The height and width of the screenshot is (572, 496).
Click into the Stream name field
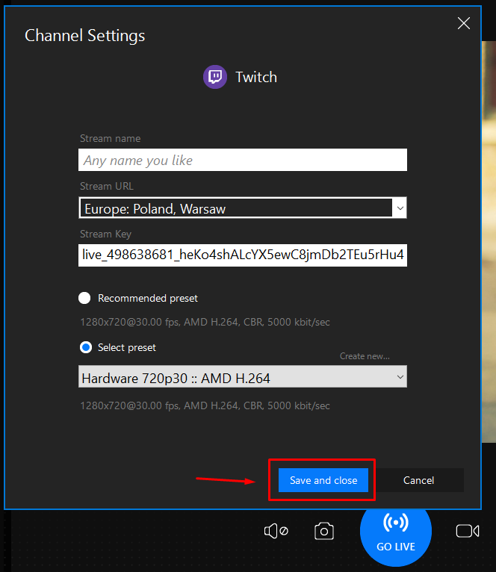pyautogui.click(x=243, y=160)
